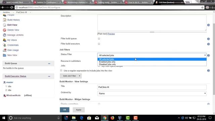The width and height of the screenshot is (215, 121).
Task: Click the OK button
Action: (x=64, y=110)
